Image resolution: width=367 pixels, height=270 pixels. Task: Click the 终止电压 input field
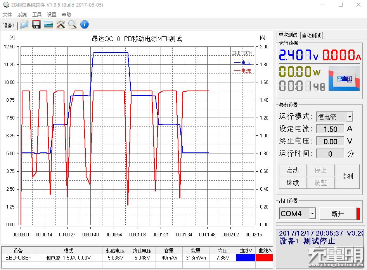point(330,142)
